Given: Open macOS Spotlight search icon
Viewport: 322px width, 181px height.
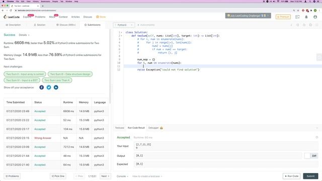Looking at the screenshot, I should [310, 1].
